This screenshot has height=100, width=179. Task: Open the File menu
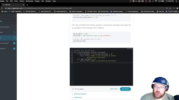(x=7, y=1)
